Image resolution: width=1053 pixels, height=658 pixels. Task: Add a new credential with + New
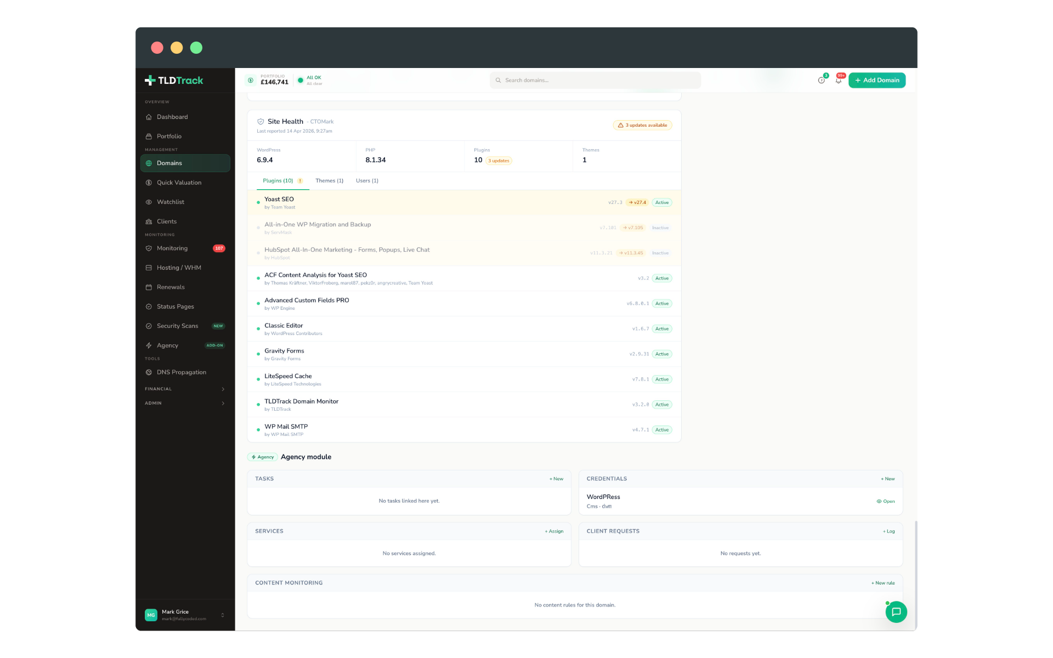click(888, 479)
